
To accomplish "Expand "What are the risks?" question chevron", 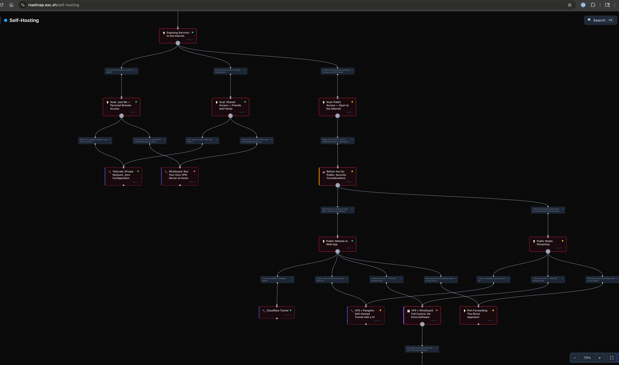I will click(x=352, y=140).
